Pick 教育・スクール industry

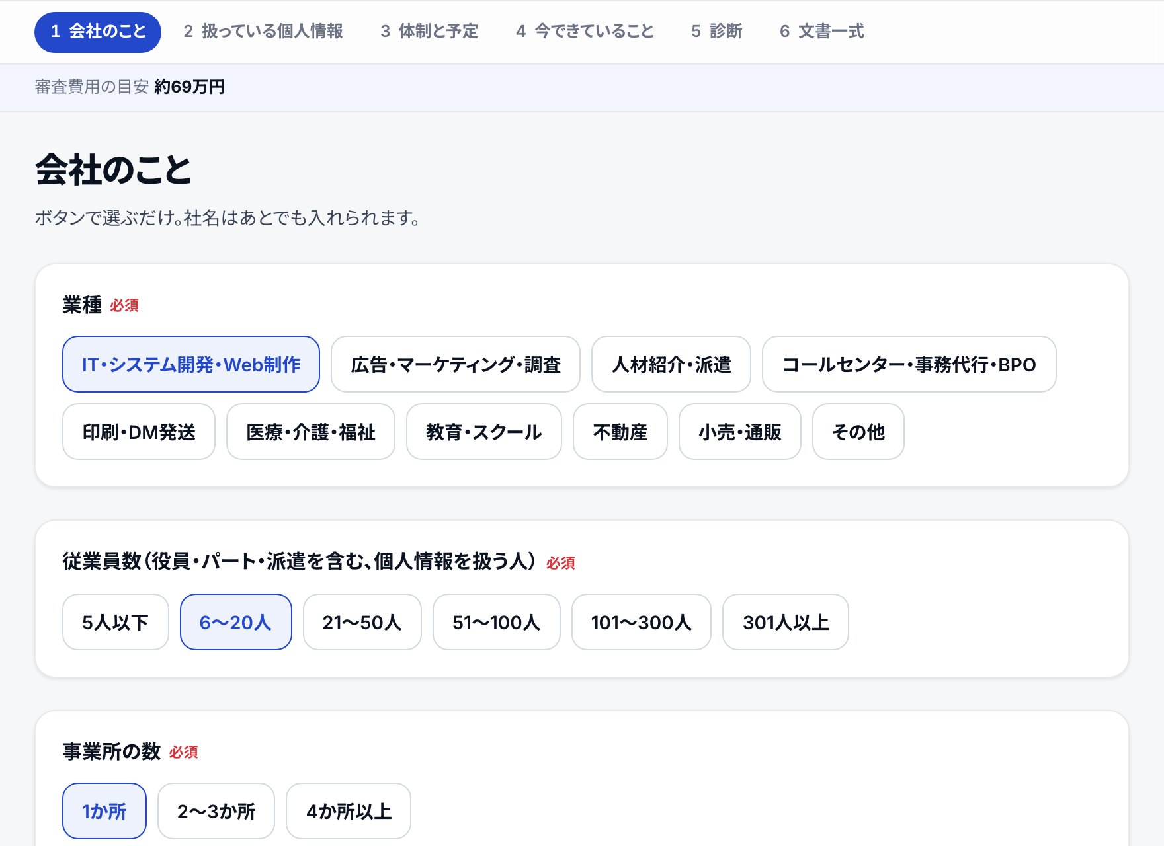[484, 432]
